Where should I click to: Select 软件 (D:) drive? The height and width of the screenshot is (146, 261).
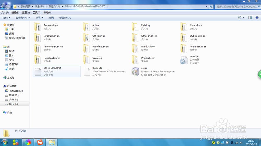[x=14, y=95]
